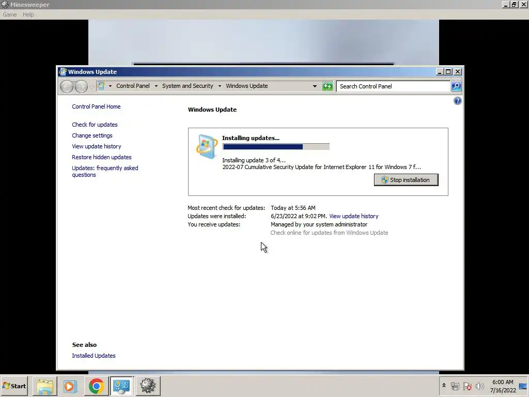This screenshot has height=397, width=529.
Task: Launch Windows Media Player from taskbar
Action: [70, 386]
